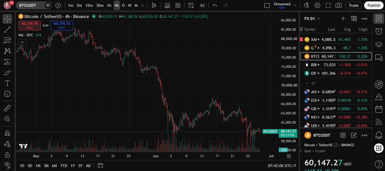This screenshot has height=171, width=385.
Task: Open the object tree layers panel
Action: coord(379,45)
